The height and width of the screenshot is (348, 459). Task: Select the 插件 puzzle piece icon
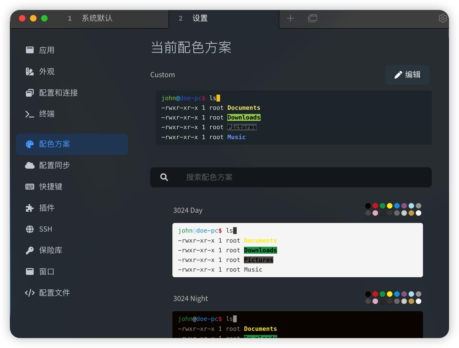(30, 208)
